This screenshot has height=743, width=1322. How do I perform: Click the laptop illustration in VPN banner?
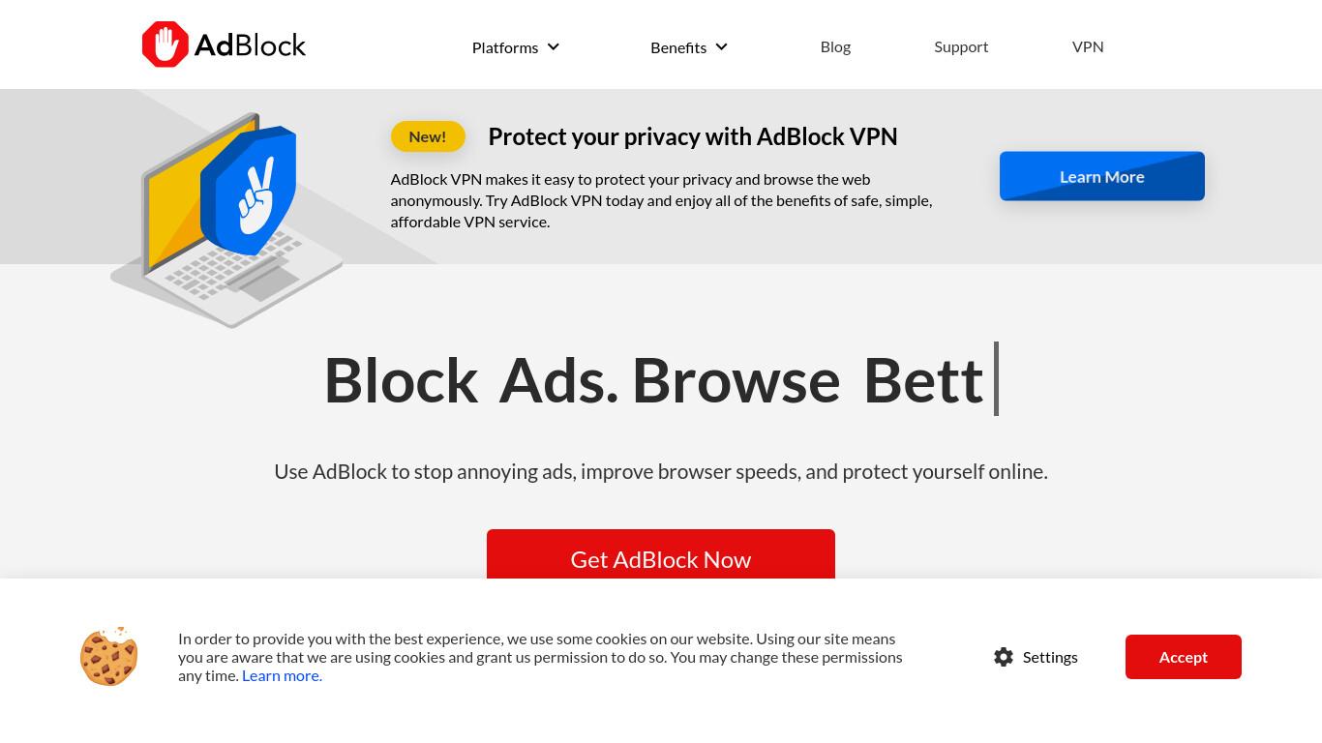(x=226, y=221)
